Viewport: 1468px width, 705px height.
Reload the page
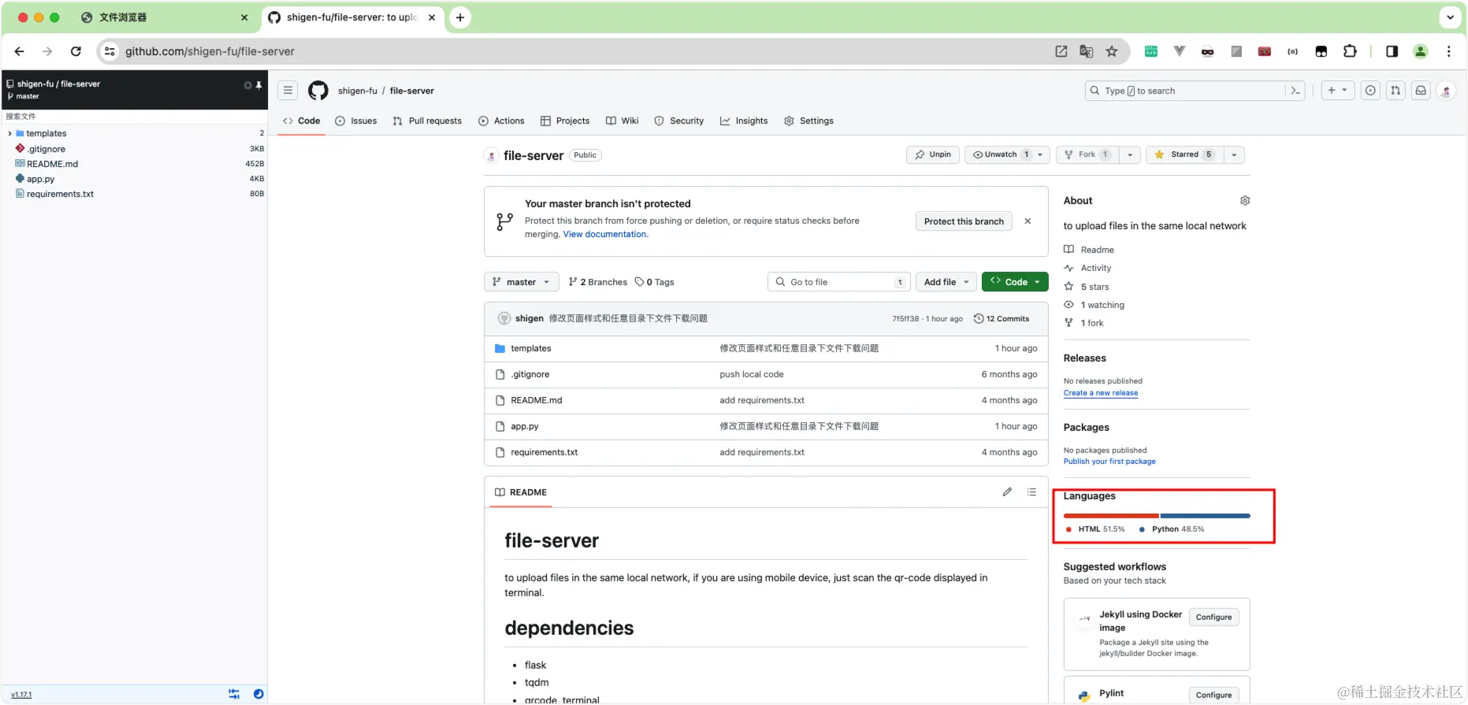76,51
